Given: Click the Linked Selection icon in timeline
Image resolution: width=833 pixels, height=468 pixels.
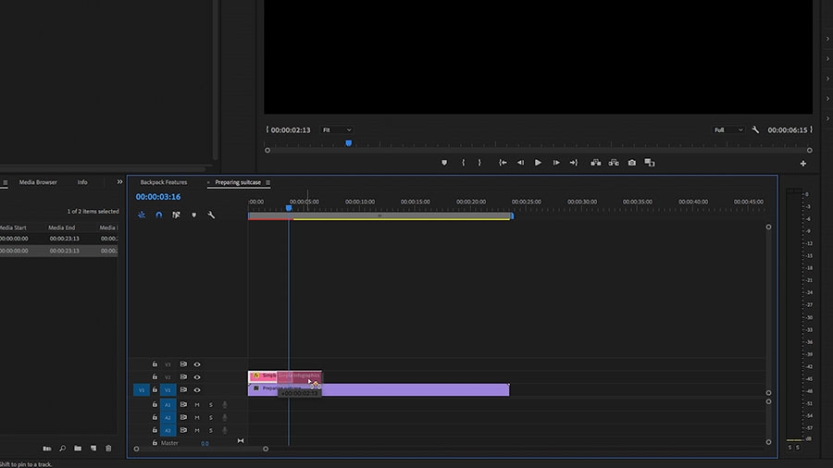Looking at the screenshot, I should 176,215.
